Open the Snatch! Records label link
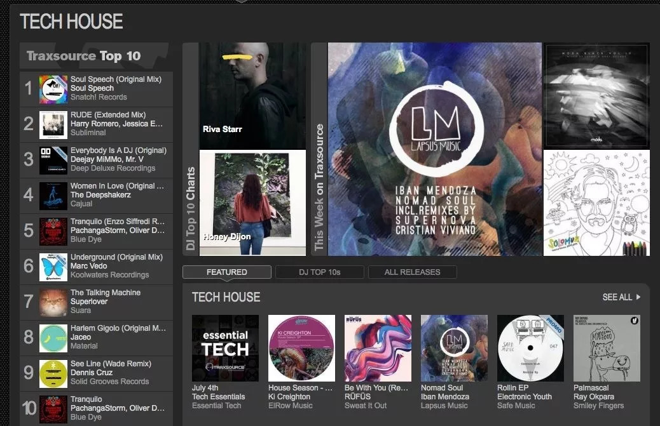Screen dimensions: 660x426 click(99, 97)
